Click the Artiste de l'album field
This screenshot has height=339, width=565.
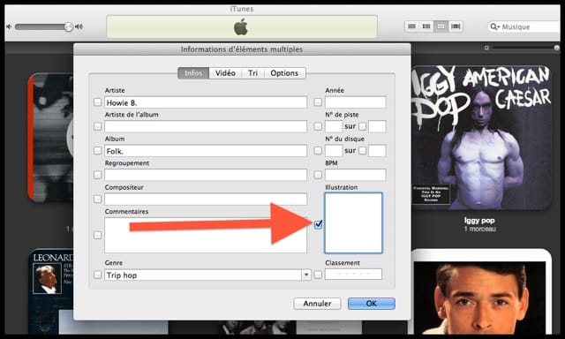click(x=206, y=126)
